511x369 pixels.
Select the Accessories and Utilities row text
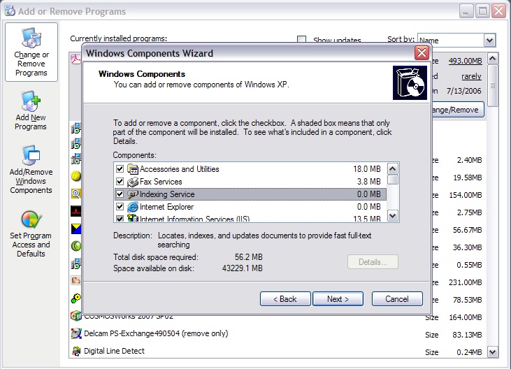coord(179,169)
